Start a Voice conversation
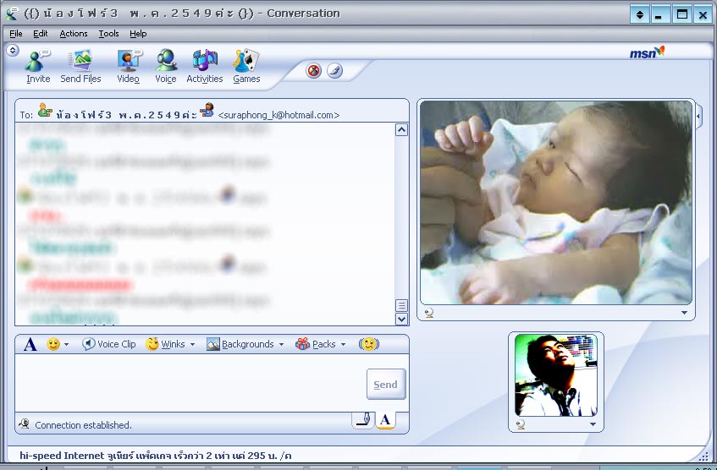 click(x=166, y=66)
